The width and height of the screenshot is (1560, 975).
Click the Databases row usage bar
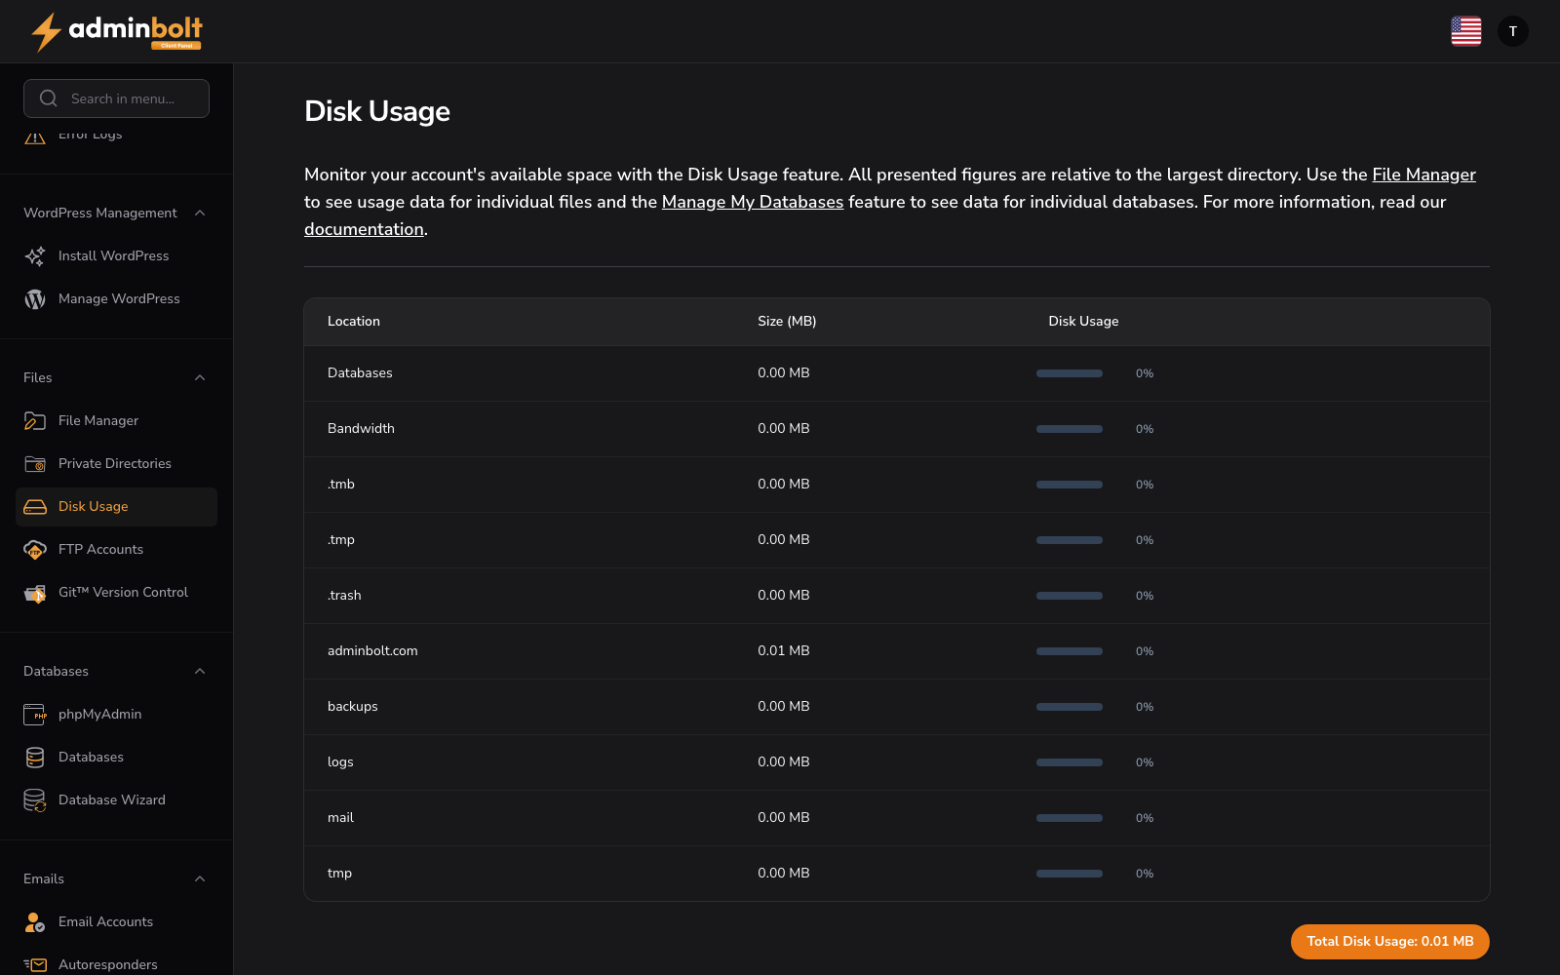coord(1070,373)
